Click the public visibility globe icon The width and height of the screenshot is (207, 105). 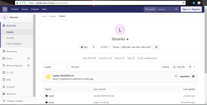click(127, 39)
